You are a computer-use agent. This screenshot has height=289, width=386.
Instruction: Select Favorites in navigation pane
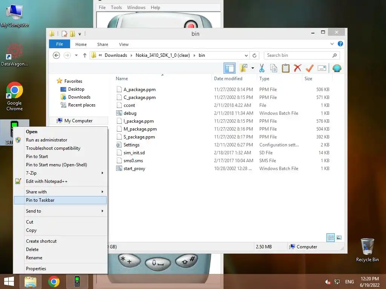73,81
